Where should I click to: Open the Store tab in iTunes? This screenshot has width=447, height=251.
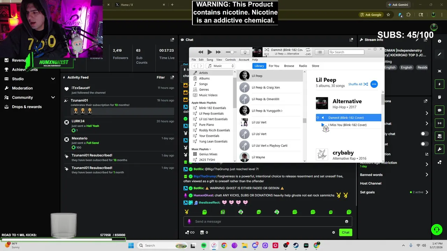[x=315, y=66]
